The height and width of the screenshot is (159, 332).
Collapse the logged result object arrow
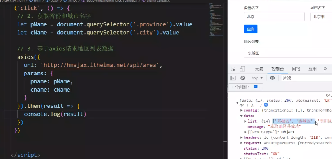[237, 103]
